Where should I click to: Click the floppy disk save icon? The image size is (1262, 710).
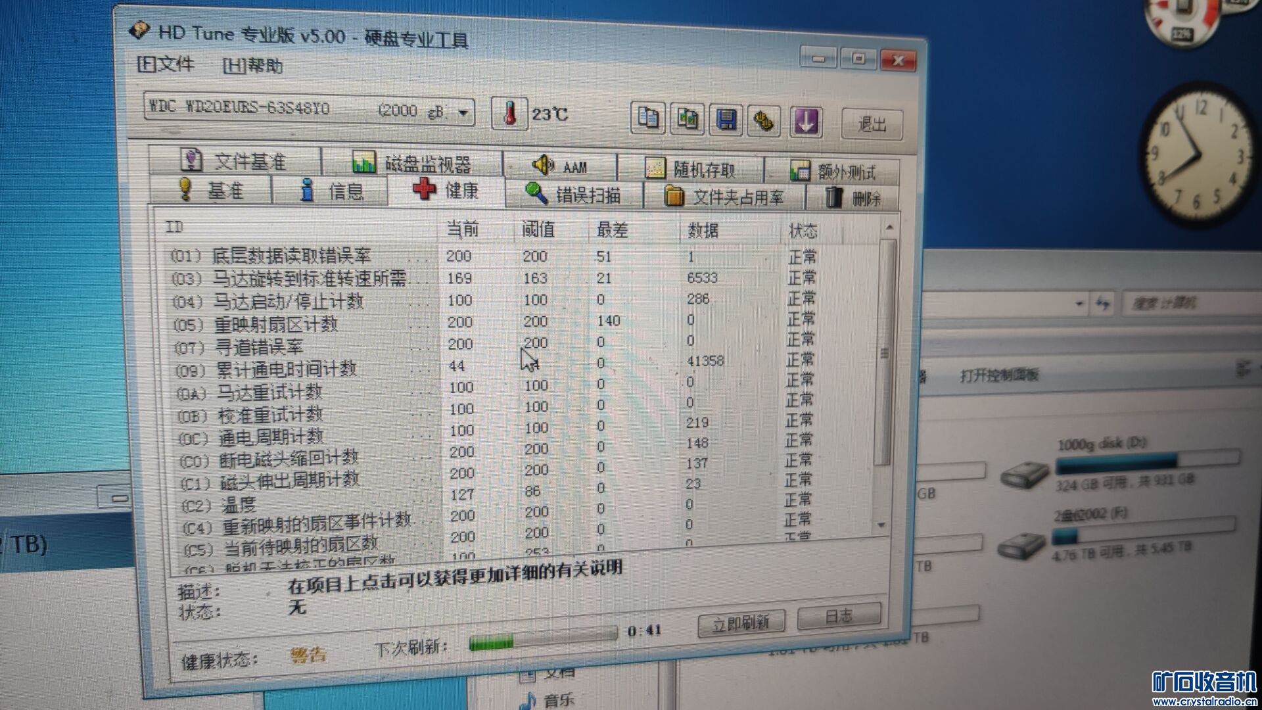[726, 120]
